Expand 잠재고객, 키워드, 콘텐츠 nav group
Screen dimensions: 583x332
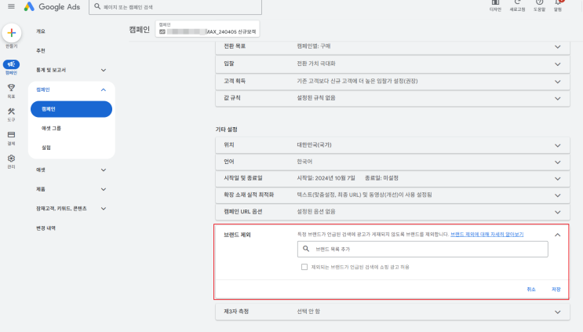(104, 209)
